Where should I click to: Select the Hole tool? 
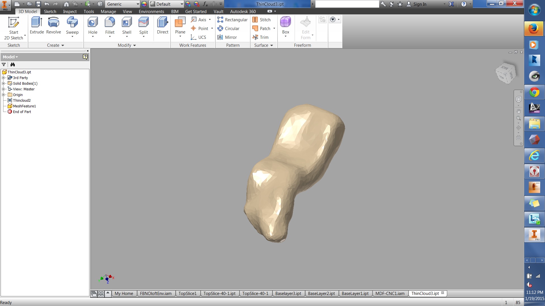tap(93, 27)
